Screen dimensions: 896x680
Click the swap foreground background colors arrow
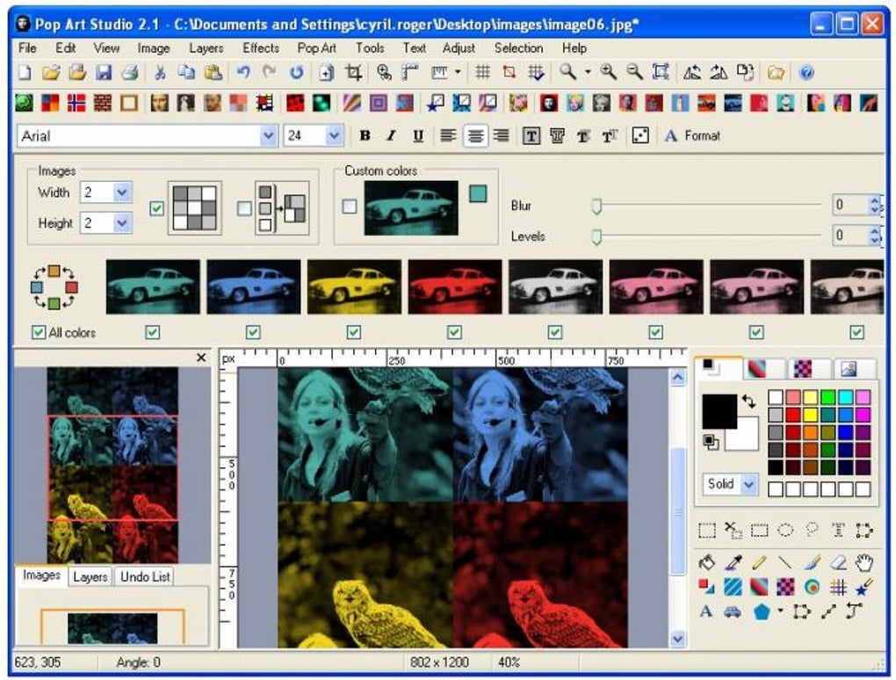749,401
